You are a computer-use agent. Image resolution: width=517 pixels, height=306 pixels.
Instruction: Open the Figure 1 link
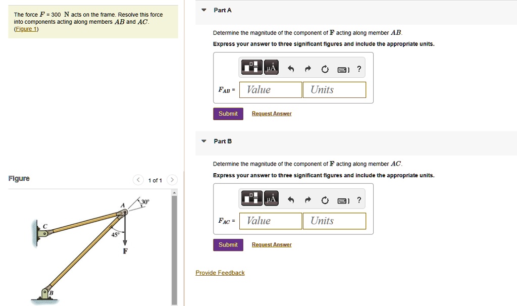pos(25,29)
